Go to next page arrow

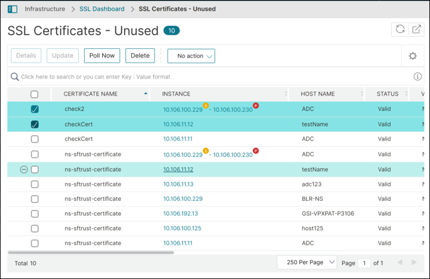click(414, 262)
